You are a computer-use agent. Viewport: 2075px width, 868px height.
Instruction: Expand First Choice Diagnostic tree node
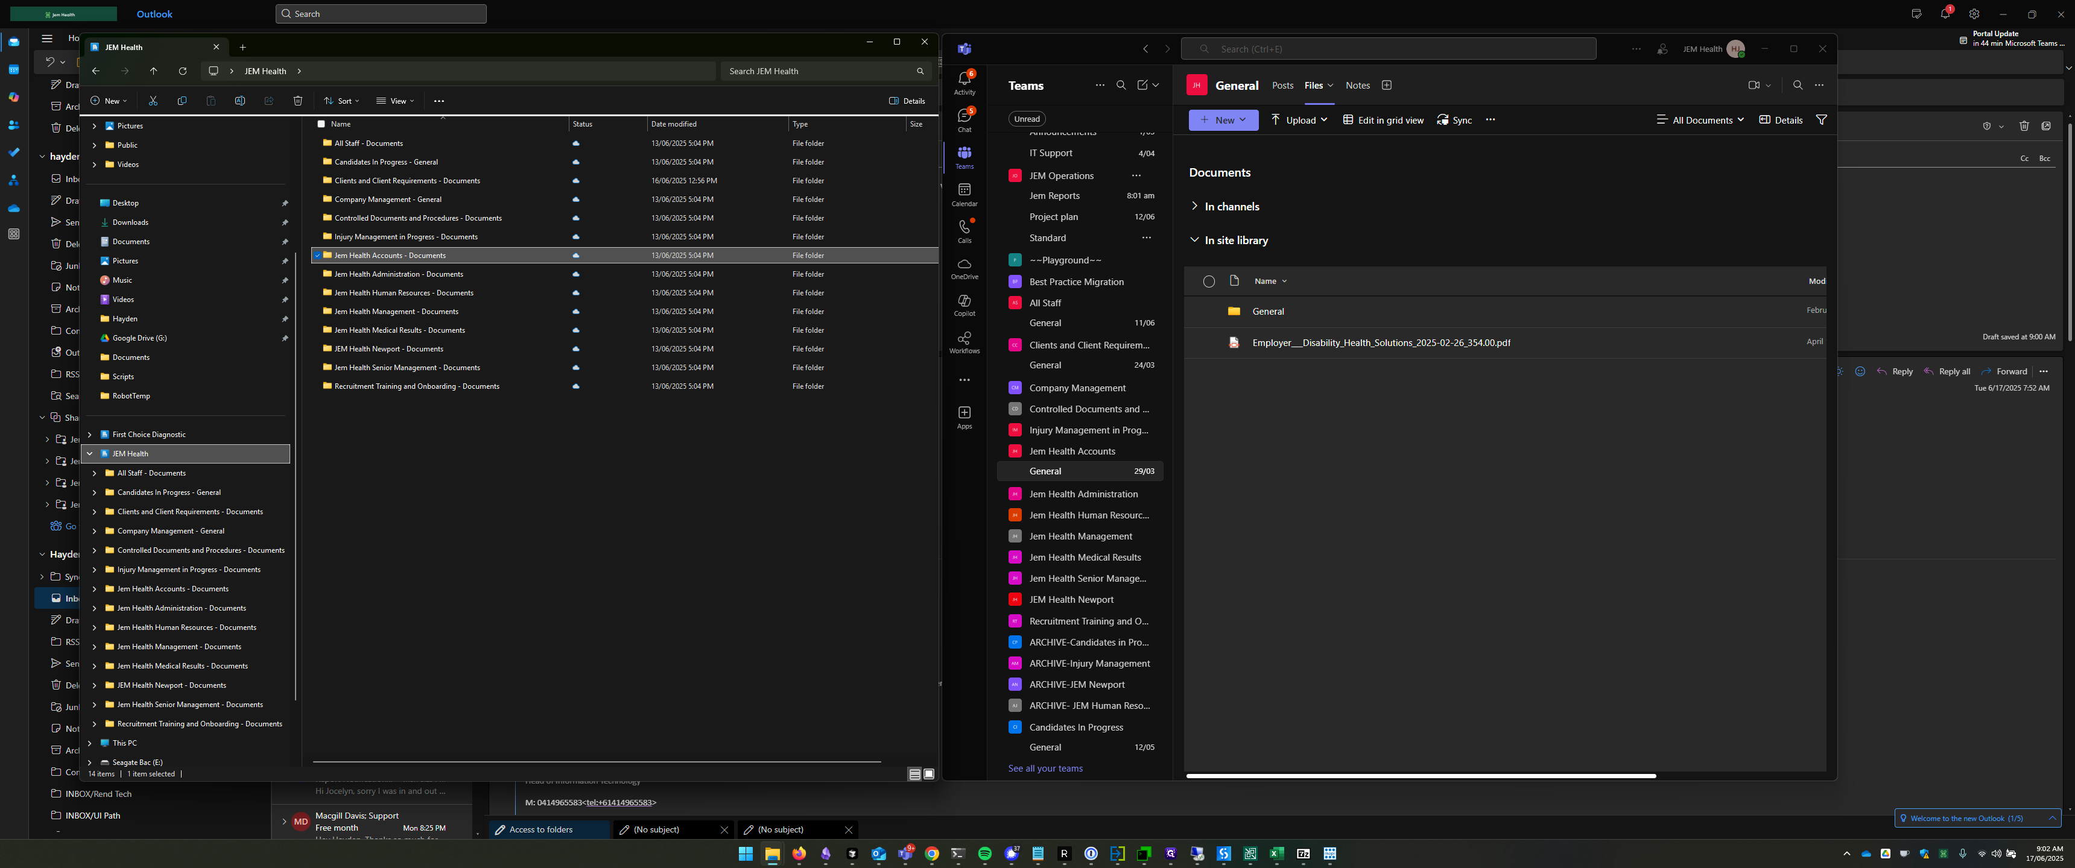point(90,434)
